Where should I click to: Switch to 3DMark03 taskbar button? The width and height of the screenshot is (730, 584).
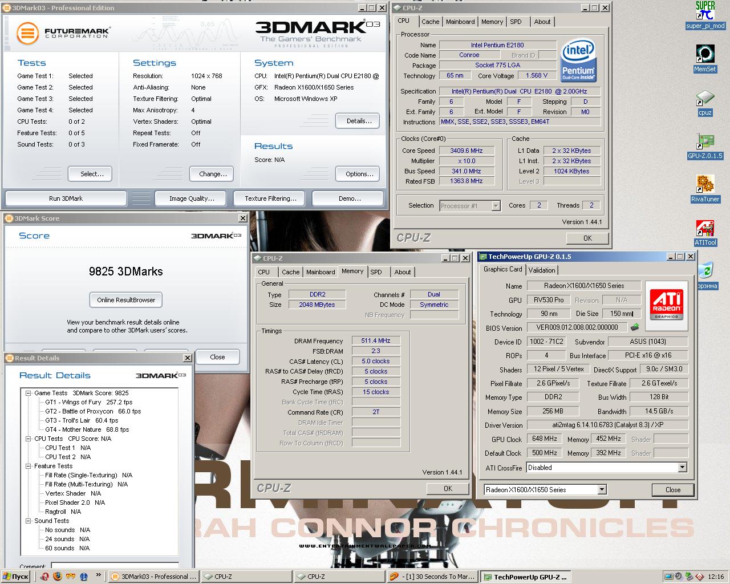[x=153, y=577]
